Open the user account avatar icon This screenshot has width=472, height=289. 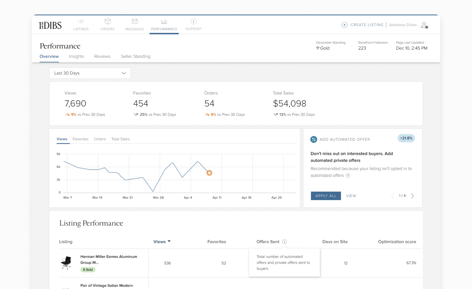pyautogui.click(x=424, y=25)
